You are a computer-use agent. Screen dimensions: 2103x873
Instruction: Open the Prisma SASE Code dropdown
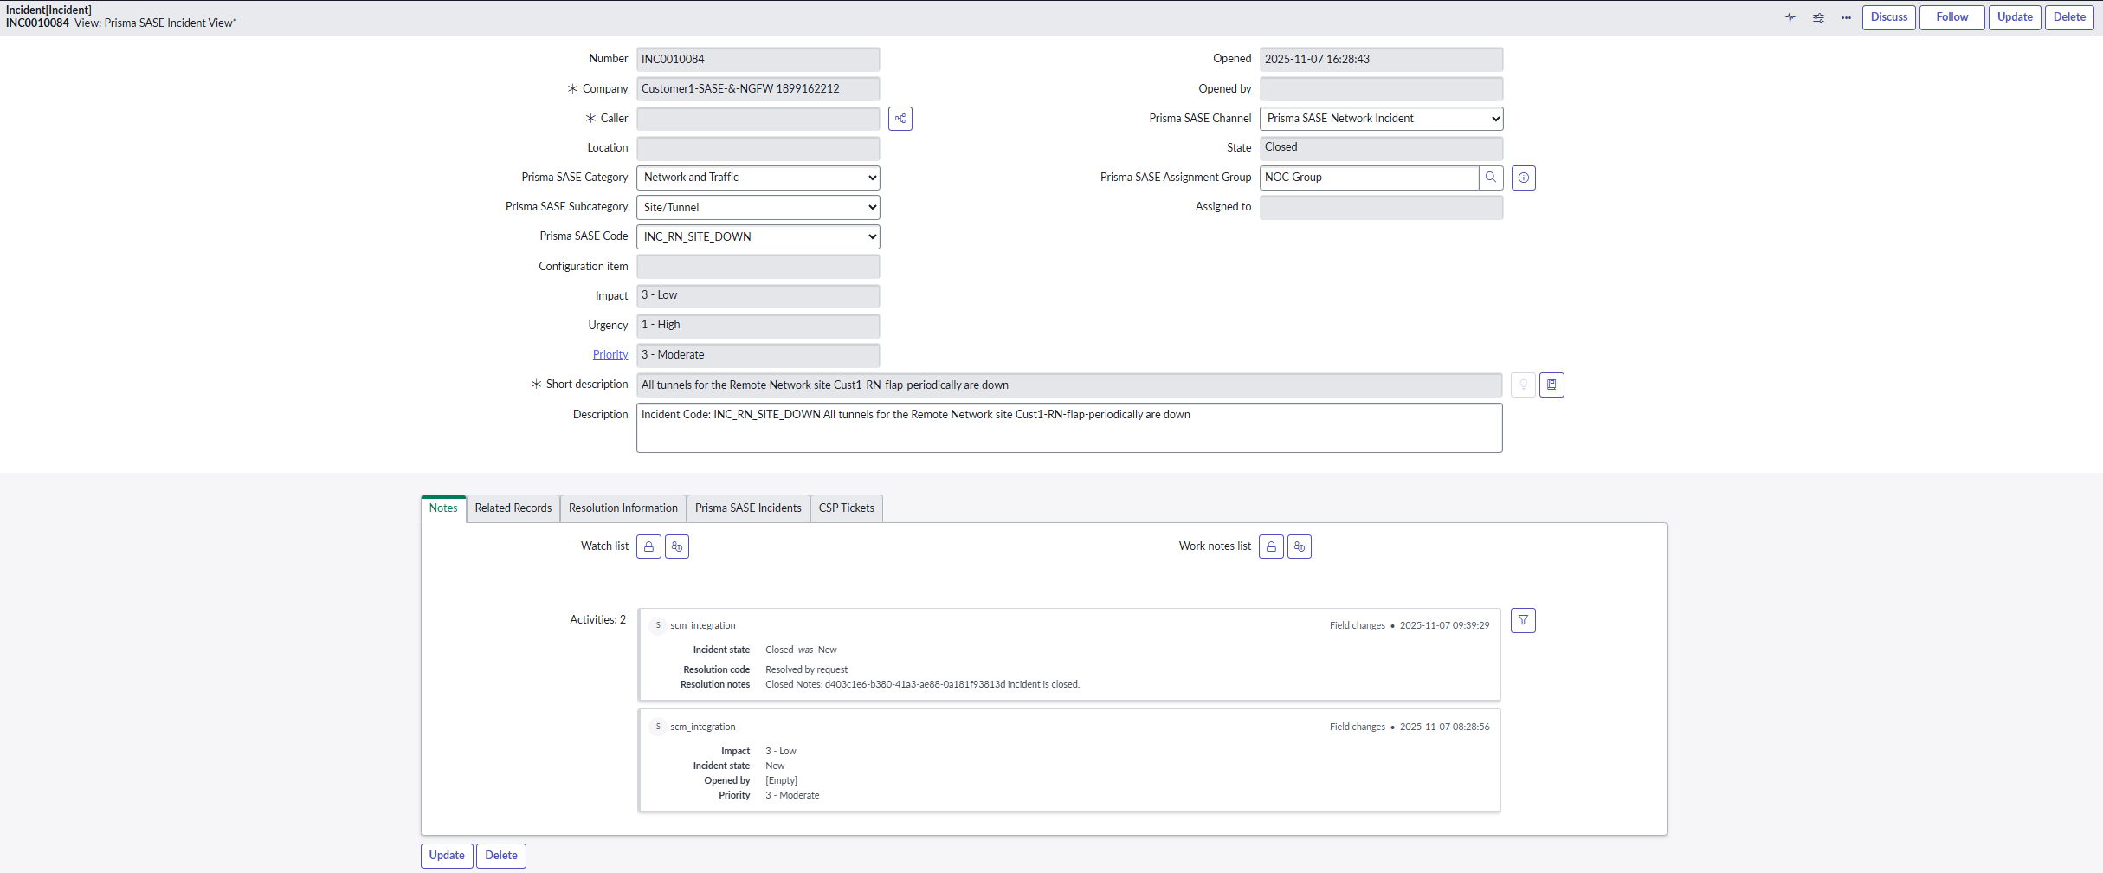coord(758,236)
